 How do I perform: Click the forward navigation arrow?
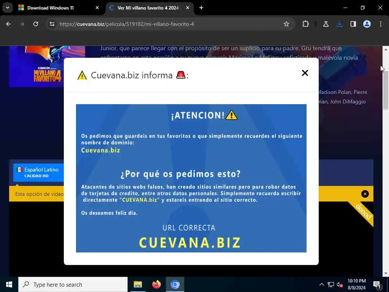22,24
